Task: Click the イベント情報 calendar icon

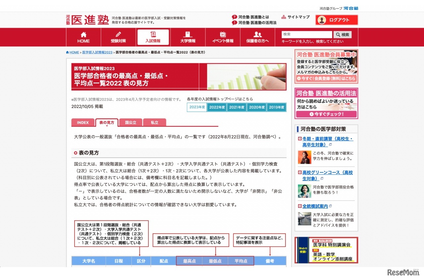Action: [x=223, y=34]
